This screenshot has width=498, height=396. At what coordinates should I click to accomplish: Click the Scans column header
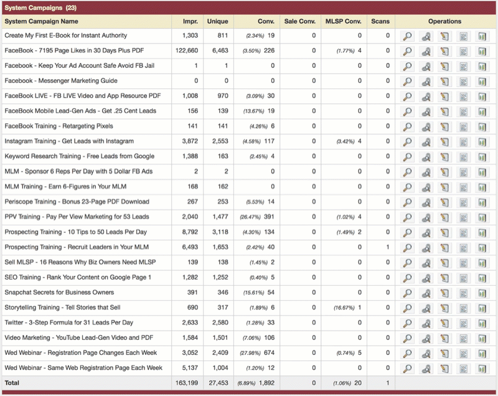pos(380,21)
